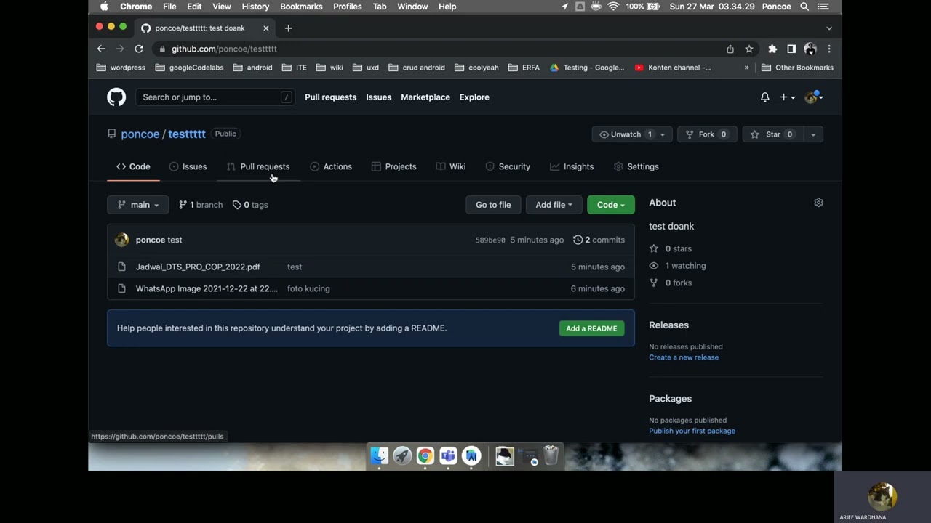The height and width of the screenshot is (523, 931).
Task: Click Go to file button
Action: tap(493, 205)
